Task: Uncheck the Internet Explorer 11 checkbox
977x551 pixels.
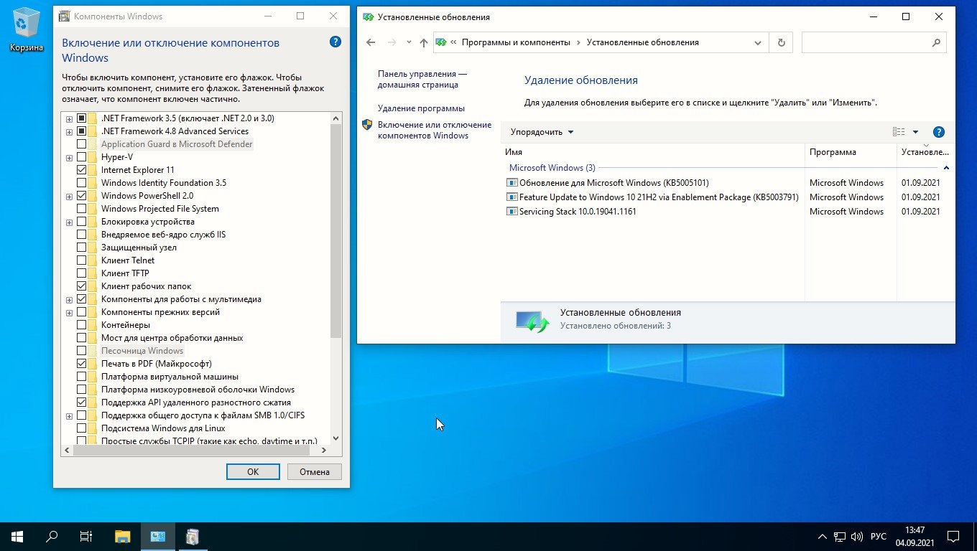Action: 82,170
